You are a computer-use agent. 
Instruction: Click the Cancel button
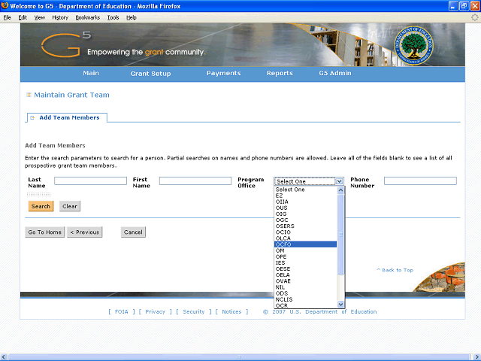pos(133,232)
